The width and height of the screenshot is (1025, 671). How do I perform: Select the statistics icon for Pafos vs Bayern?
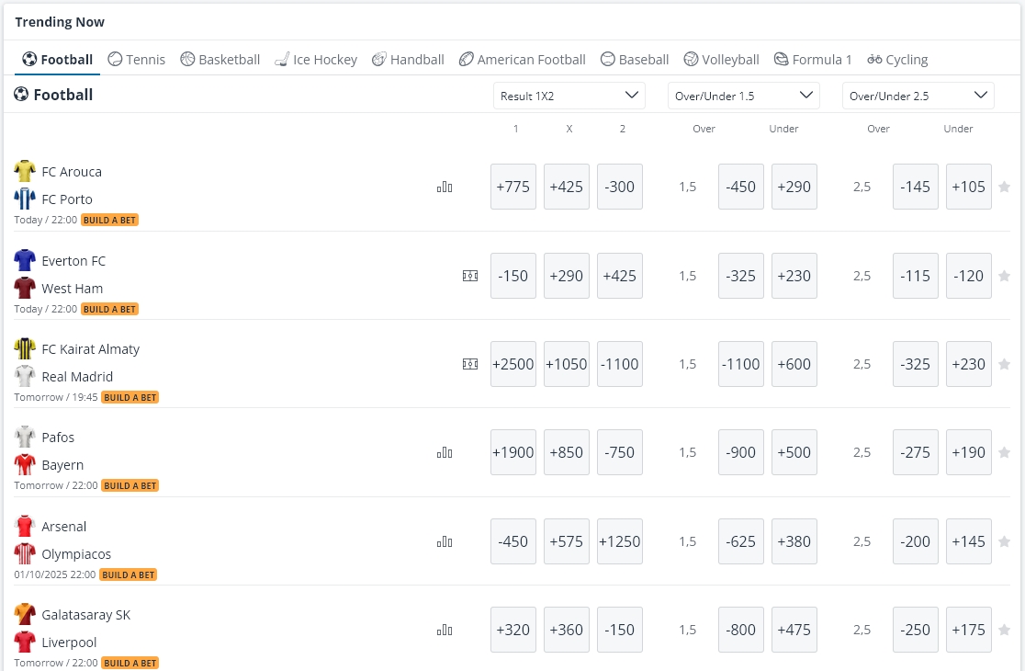445,452
